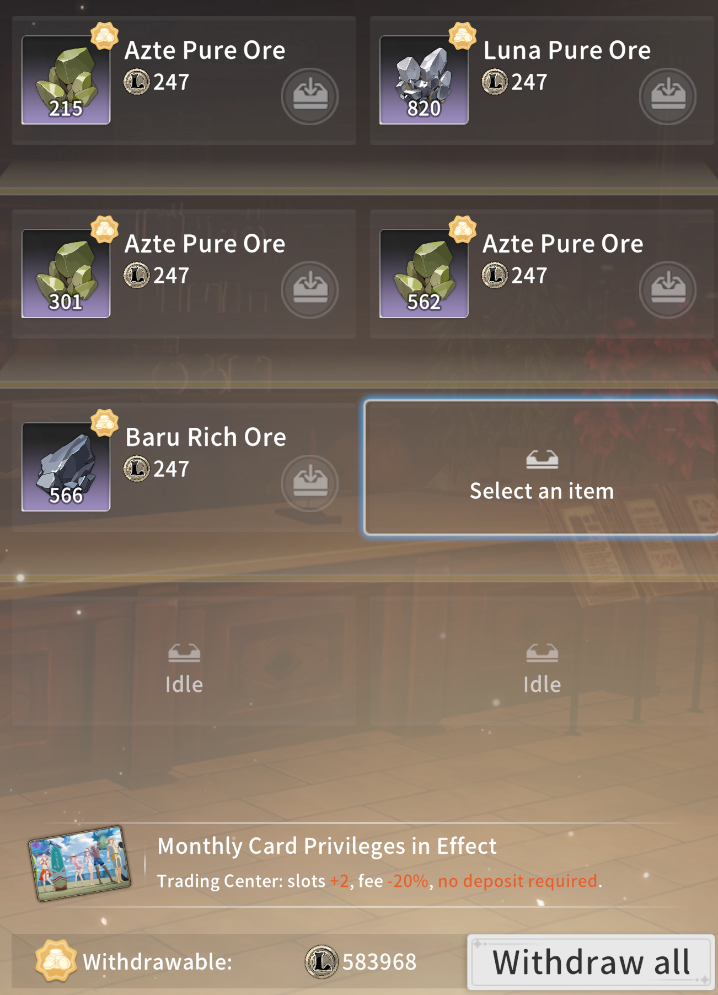Screen dimensions: 718x995
Task: Open Azte Pure Ore item thumbnail with 562
Action: [424, 273]
